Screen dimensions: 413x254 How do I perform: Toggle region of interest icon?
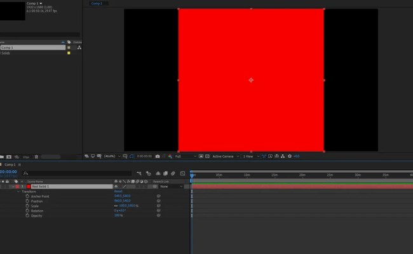[x=201, y=156]
